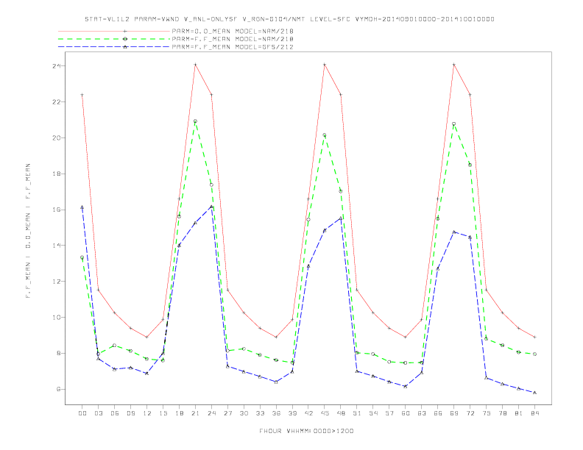Click x-axis tick label 30
Screen dimensions: 583x450
pos(244,413)
